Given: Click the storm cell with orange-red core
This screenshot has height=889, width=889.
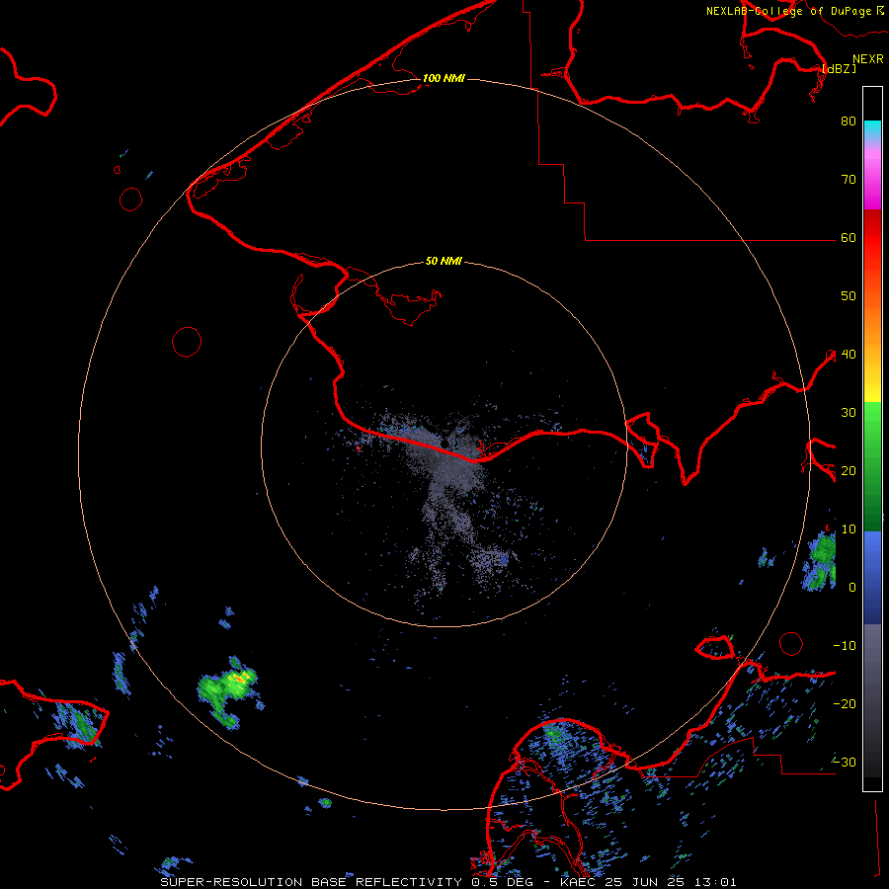Looking at the screenshot, I should (228, 691).
